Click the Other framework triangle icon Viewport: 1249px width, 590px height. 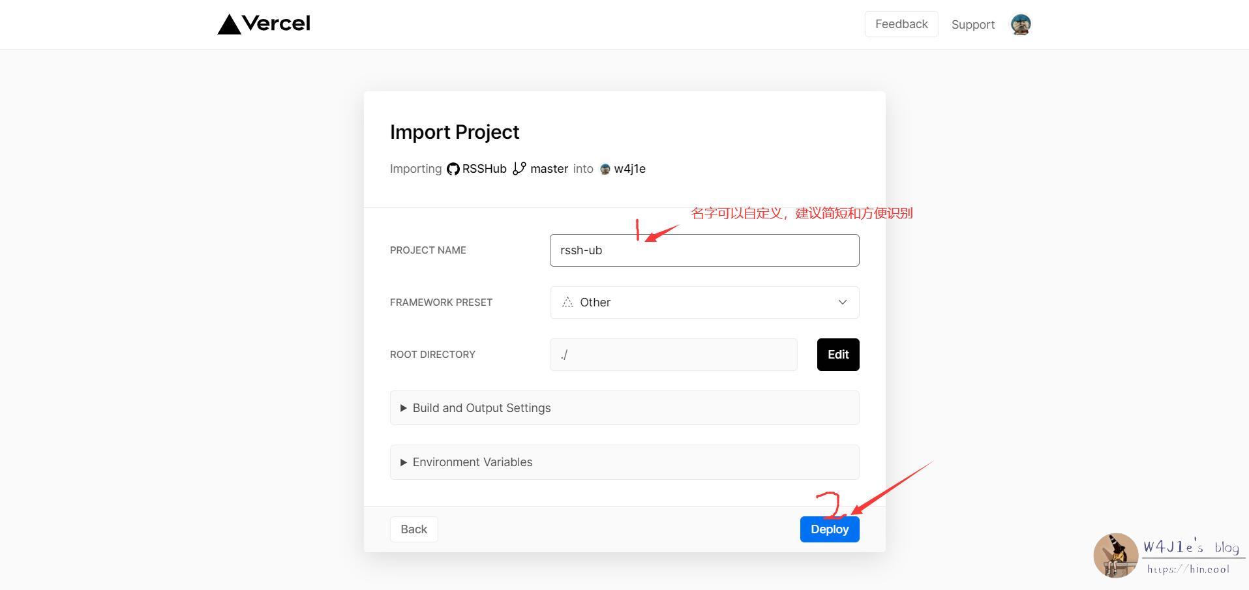coord(567,302)
